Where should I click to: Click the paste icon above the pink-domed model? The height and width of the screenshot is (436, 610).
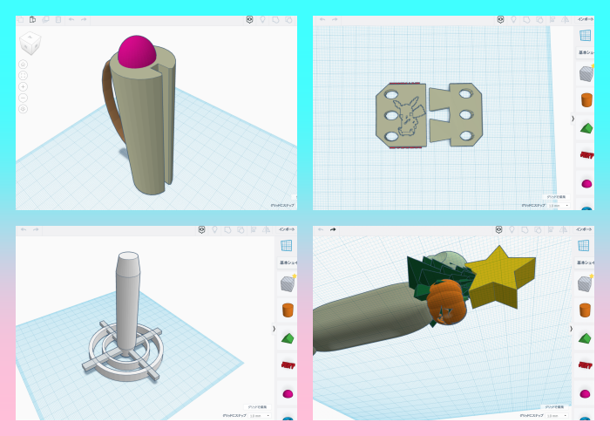coord(32,19)
